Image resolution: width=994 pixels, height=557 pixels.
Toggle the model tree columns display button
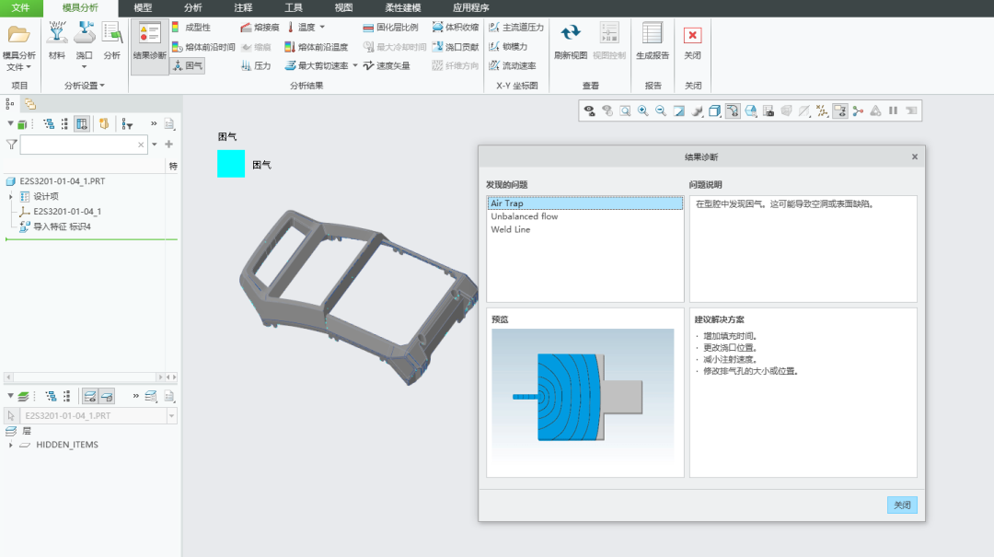[x=82, y=124]
